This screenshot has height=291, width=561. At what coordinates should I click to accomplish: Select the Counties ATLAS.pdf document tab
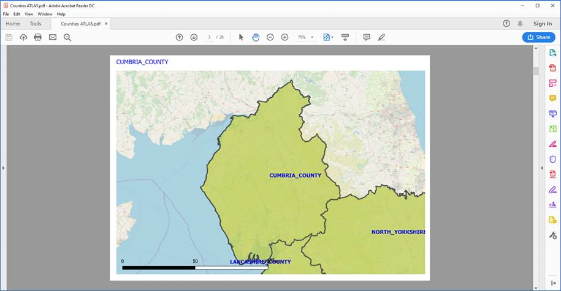tap(80, 23)
